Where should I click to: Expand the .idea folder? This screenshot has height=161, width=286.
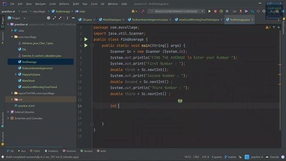point(12,30)
